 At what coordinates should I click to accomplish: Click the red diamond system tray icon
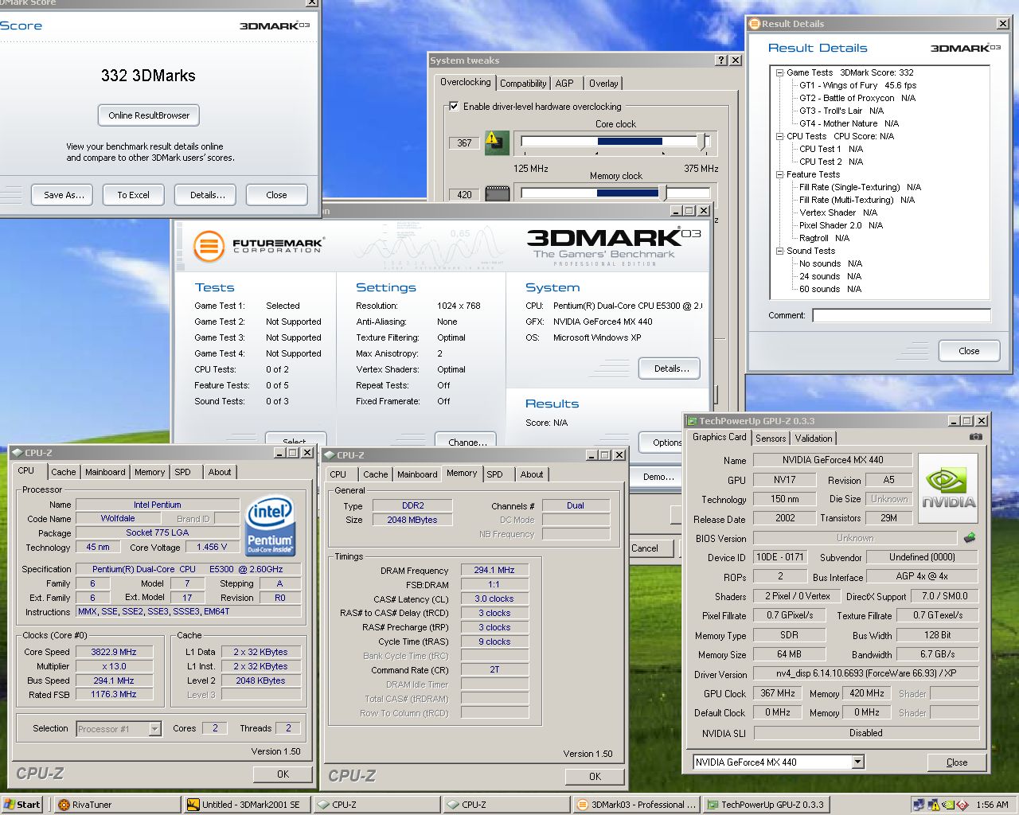(x=962, y=805)
